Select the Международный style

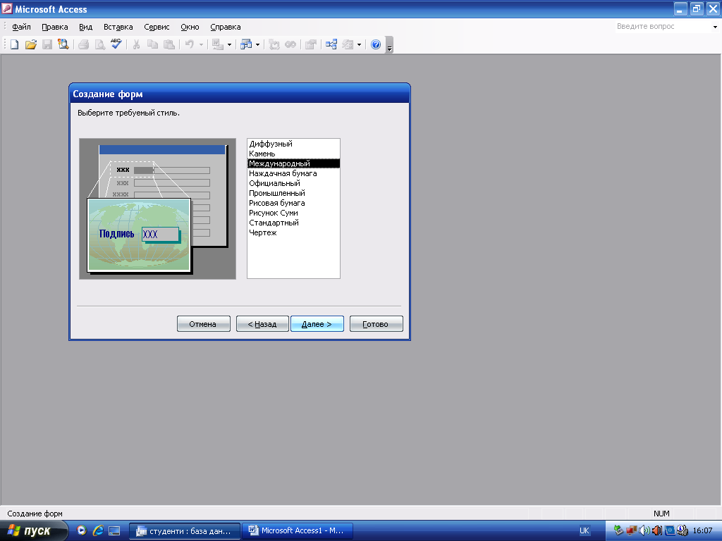[x=294, y=163]
